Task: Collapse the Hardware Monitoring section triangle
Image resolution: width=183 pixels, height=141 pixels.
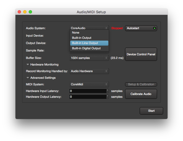Action: (28, 64)
